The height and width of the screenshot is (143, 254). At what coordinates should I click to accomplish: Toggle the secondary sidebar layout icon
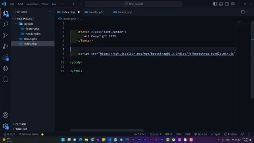tap(227, 4)
